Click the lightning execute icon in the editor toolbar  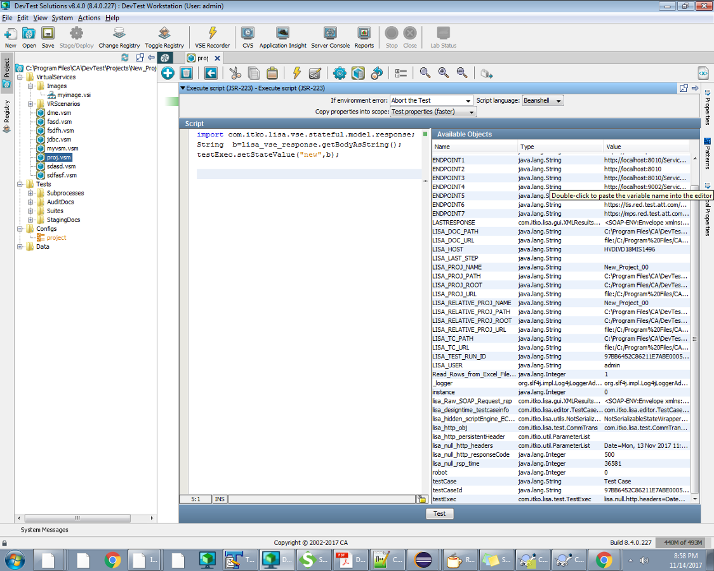[x=295, y=72]
